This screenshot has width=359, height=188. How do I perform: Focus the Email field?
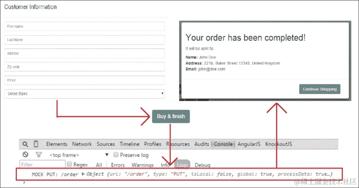coord(85,80)
